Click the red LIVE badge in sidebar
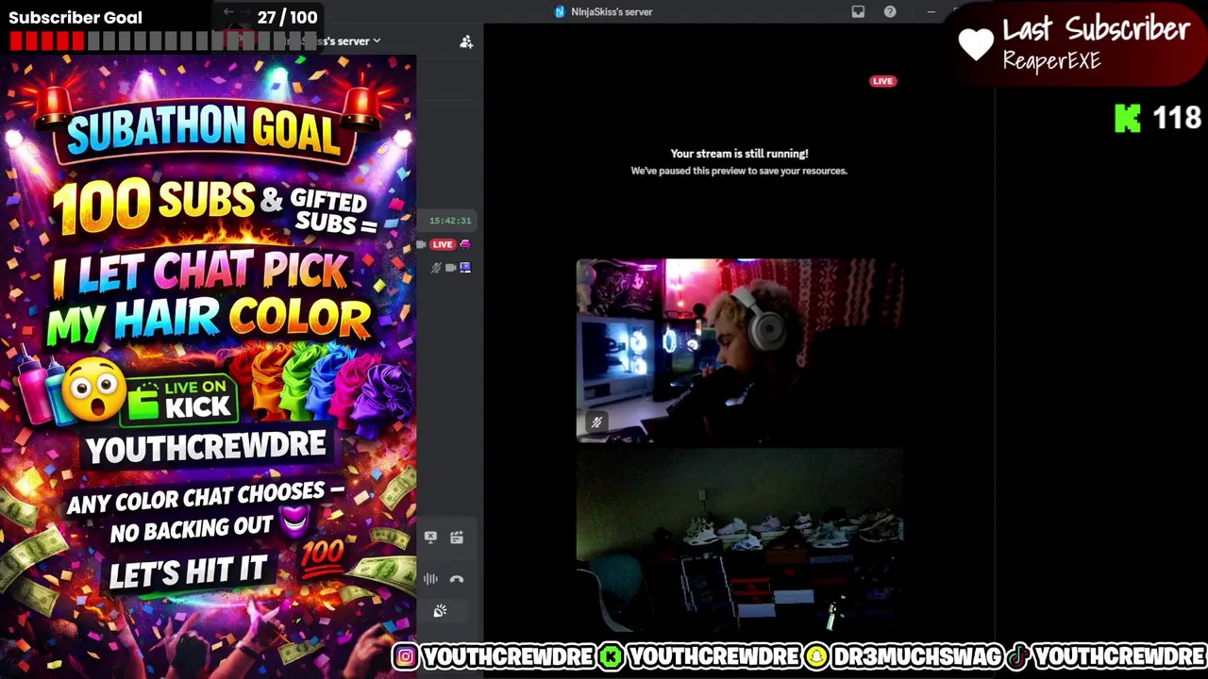The width and height of the screenshot is (1208, 679). coord(442,244)
